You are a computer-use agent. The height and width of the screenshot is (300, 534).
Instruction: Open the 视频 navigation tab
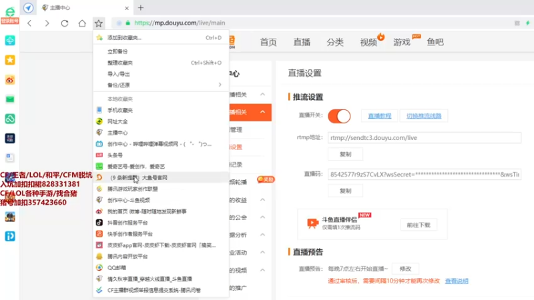(368, 42)
